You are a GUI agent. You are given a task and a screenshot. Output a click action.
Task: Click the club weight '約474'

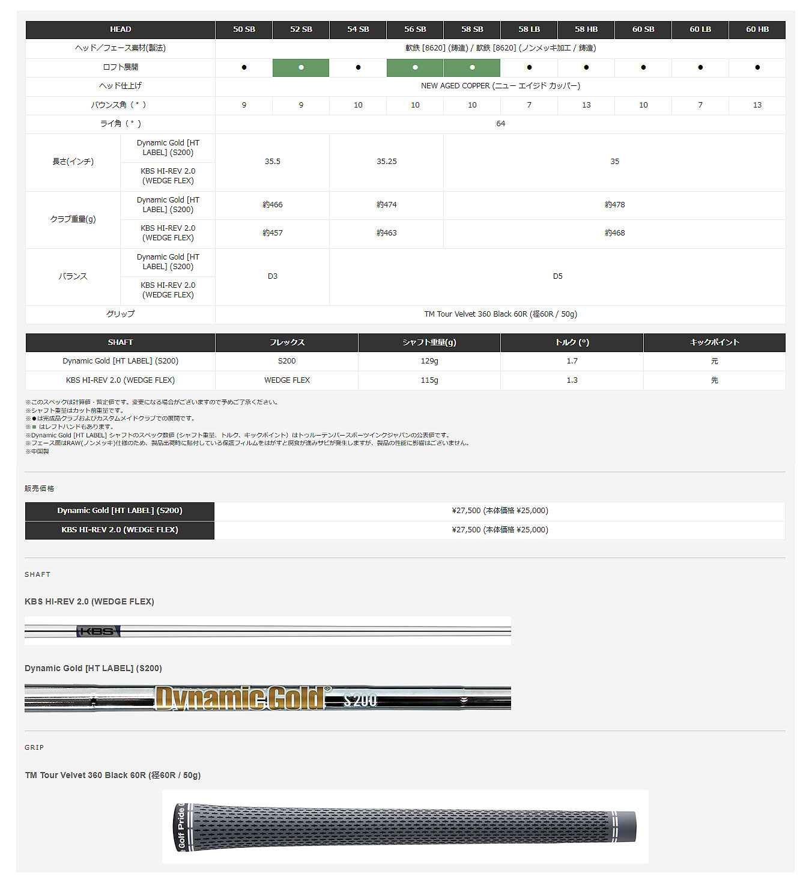tap(387, 205)
